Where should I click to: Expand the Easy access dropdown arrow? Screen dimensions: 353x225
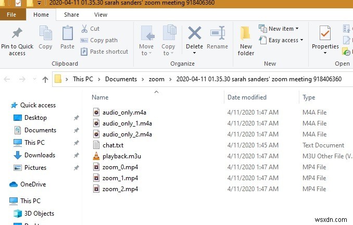tap(301, 40)
